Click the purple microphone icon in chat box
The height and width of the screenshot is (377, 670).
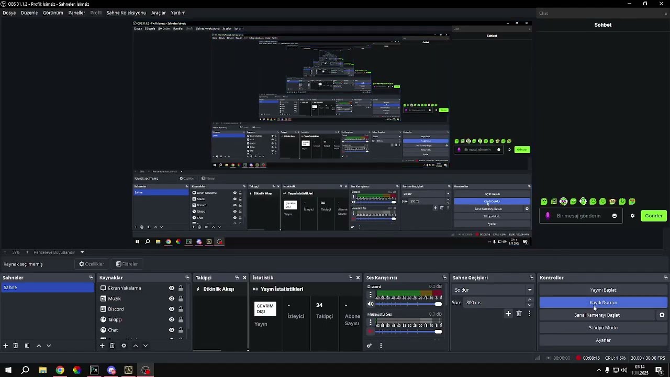548,216
